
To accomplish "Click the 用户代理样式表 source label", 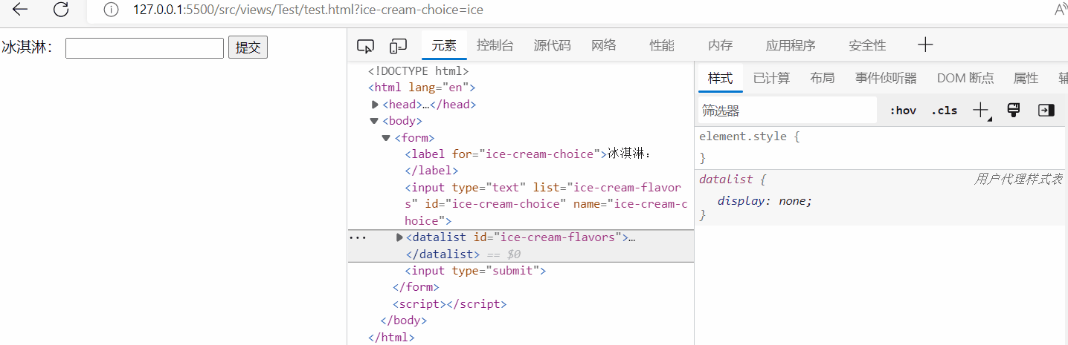I will tap(1019, 179).
